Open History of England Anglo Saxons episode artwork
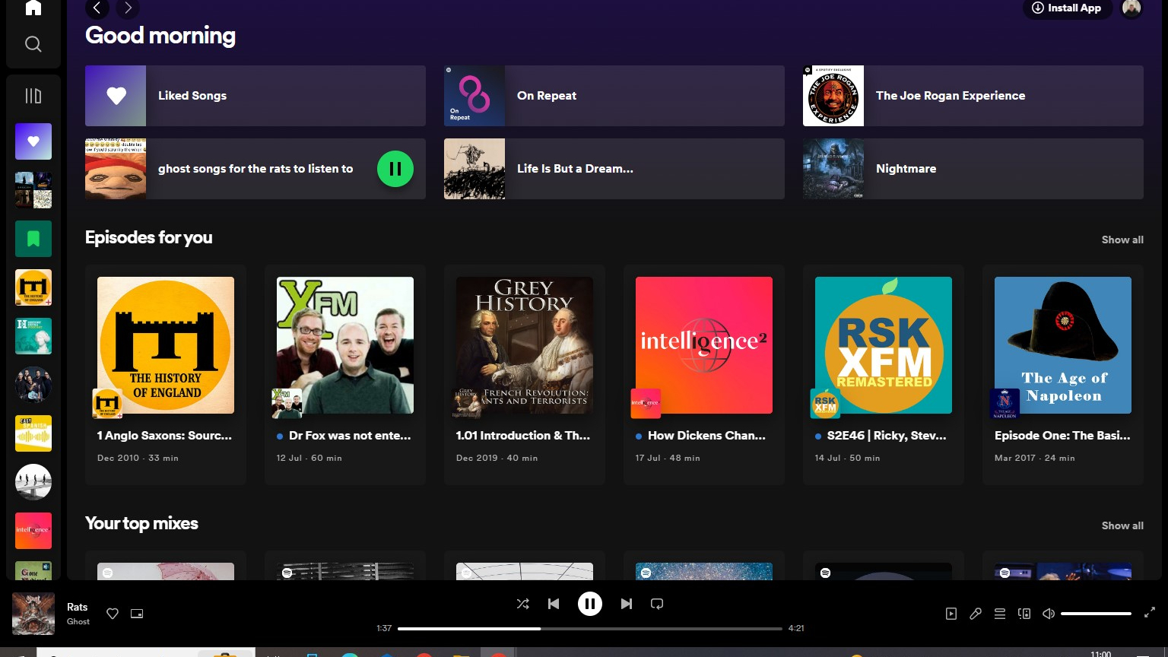 (166, 345)
